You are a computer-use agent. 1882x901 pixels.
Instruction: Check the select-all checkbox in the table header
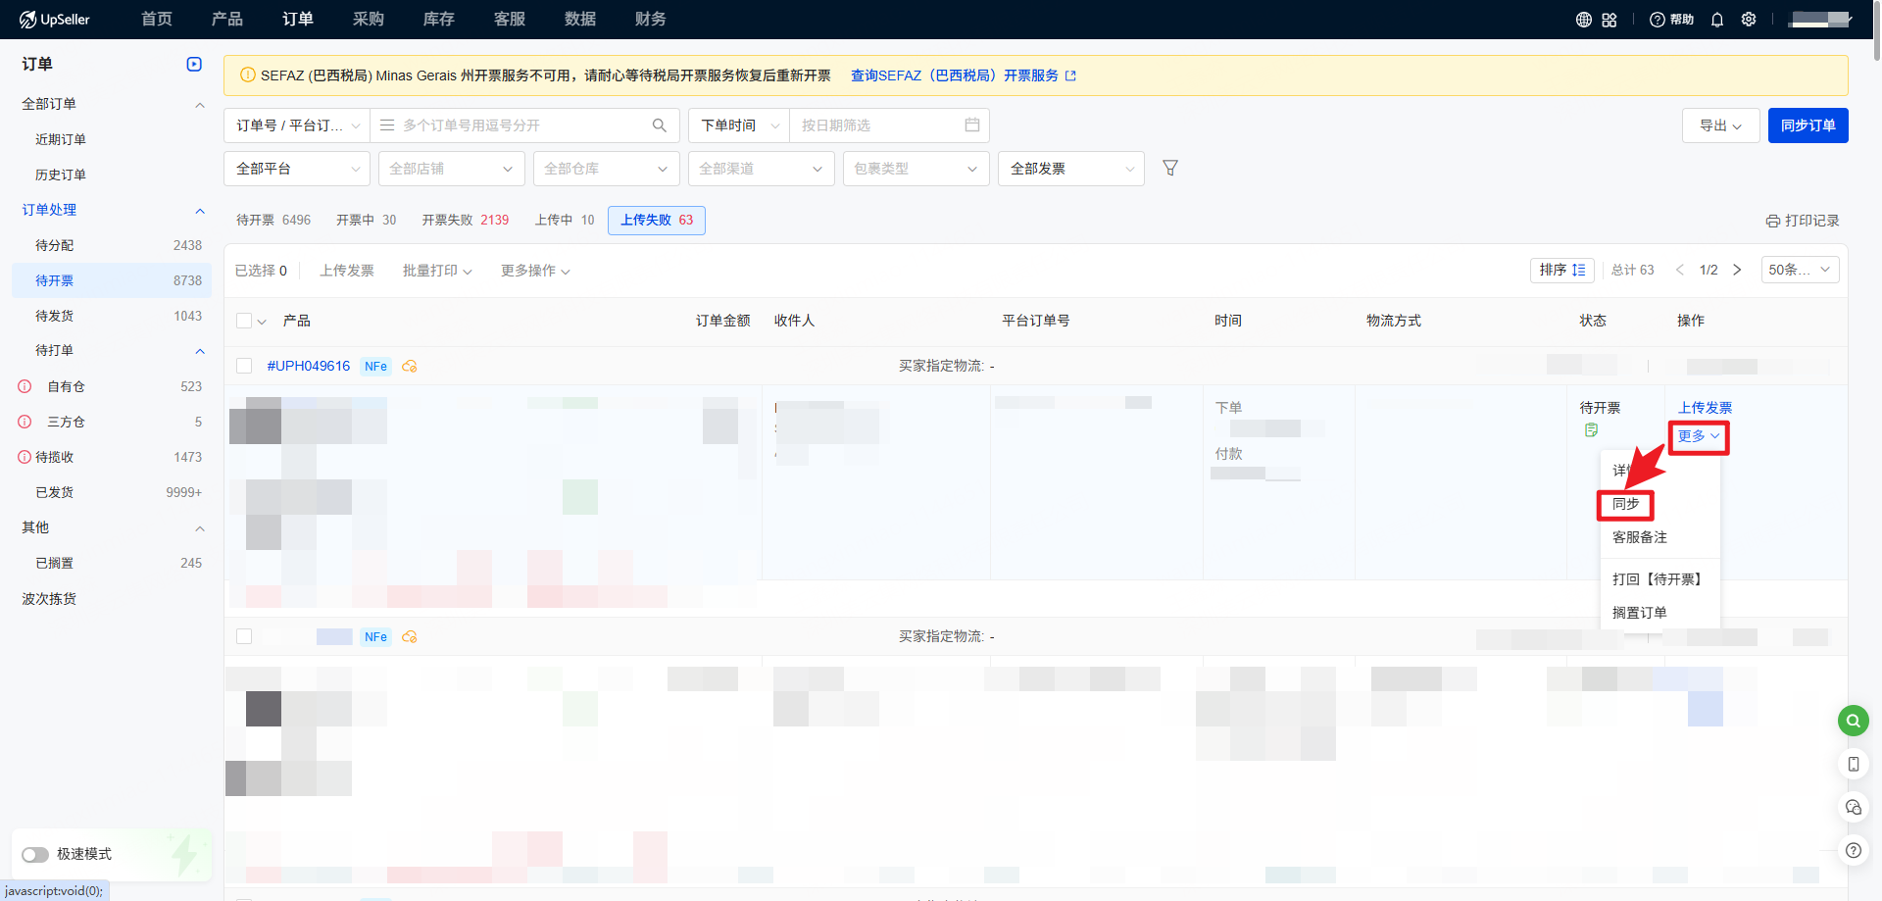tap(242, 320)
